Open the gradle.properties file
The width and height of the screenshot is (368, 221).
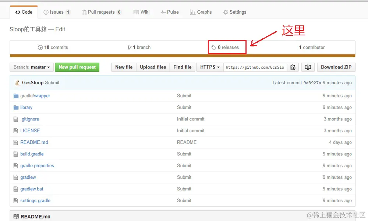37,166
